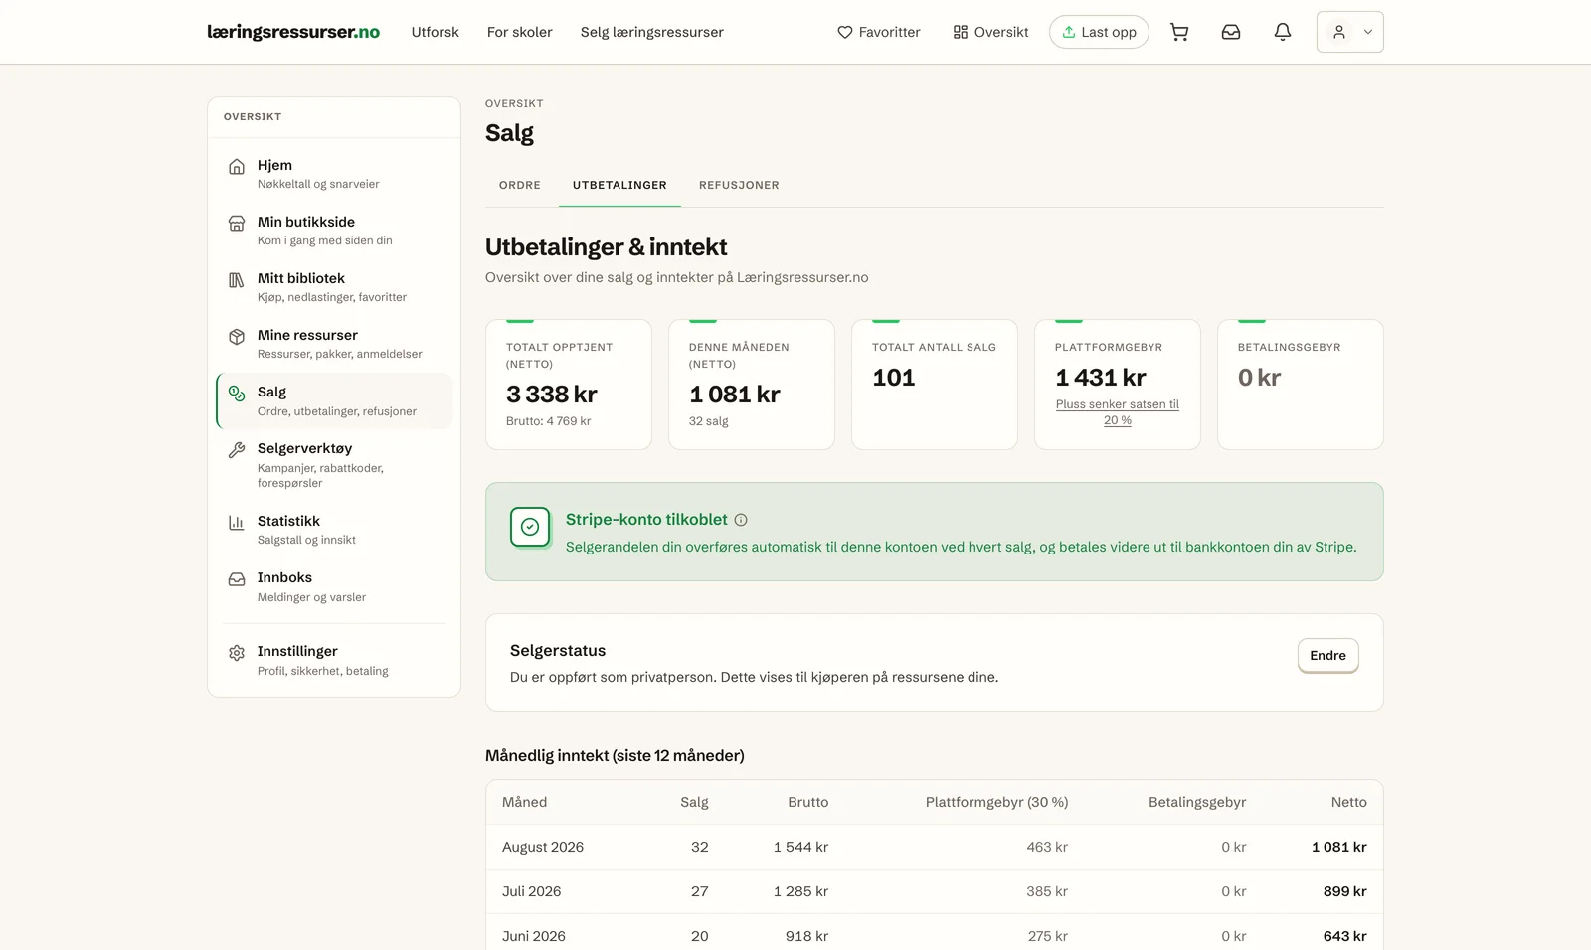Go to læringsressurser.no logo home
Image resolution: width=1591 pixels, height=950 pixels.
coord(293,32)
